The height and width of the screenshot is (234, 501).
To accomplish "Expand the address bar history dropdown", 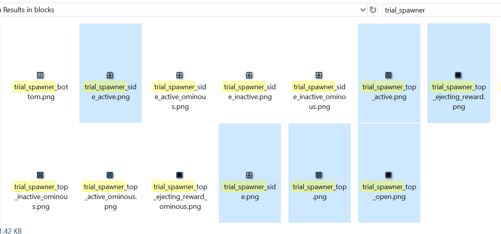I will tap(363, 10).
